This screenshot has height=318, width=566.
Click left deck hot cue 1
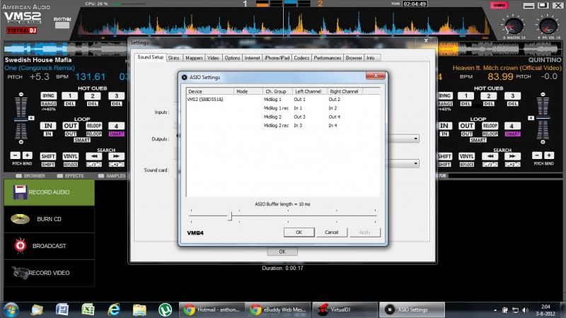tap(70, 95)
